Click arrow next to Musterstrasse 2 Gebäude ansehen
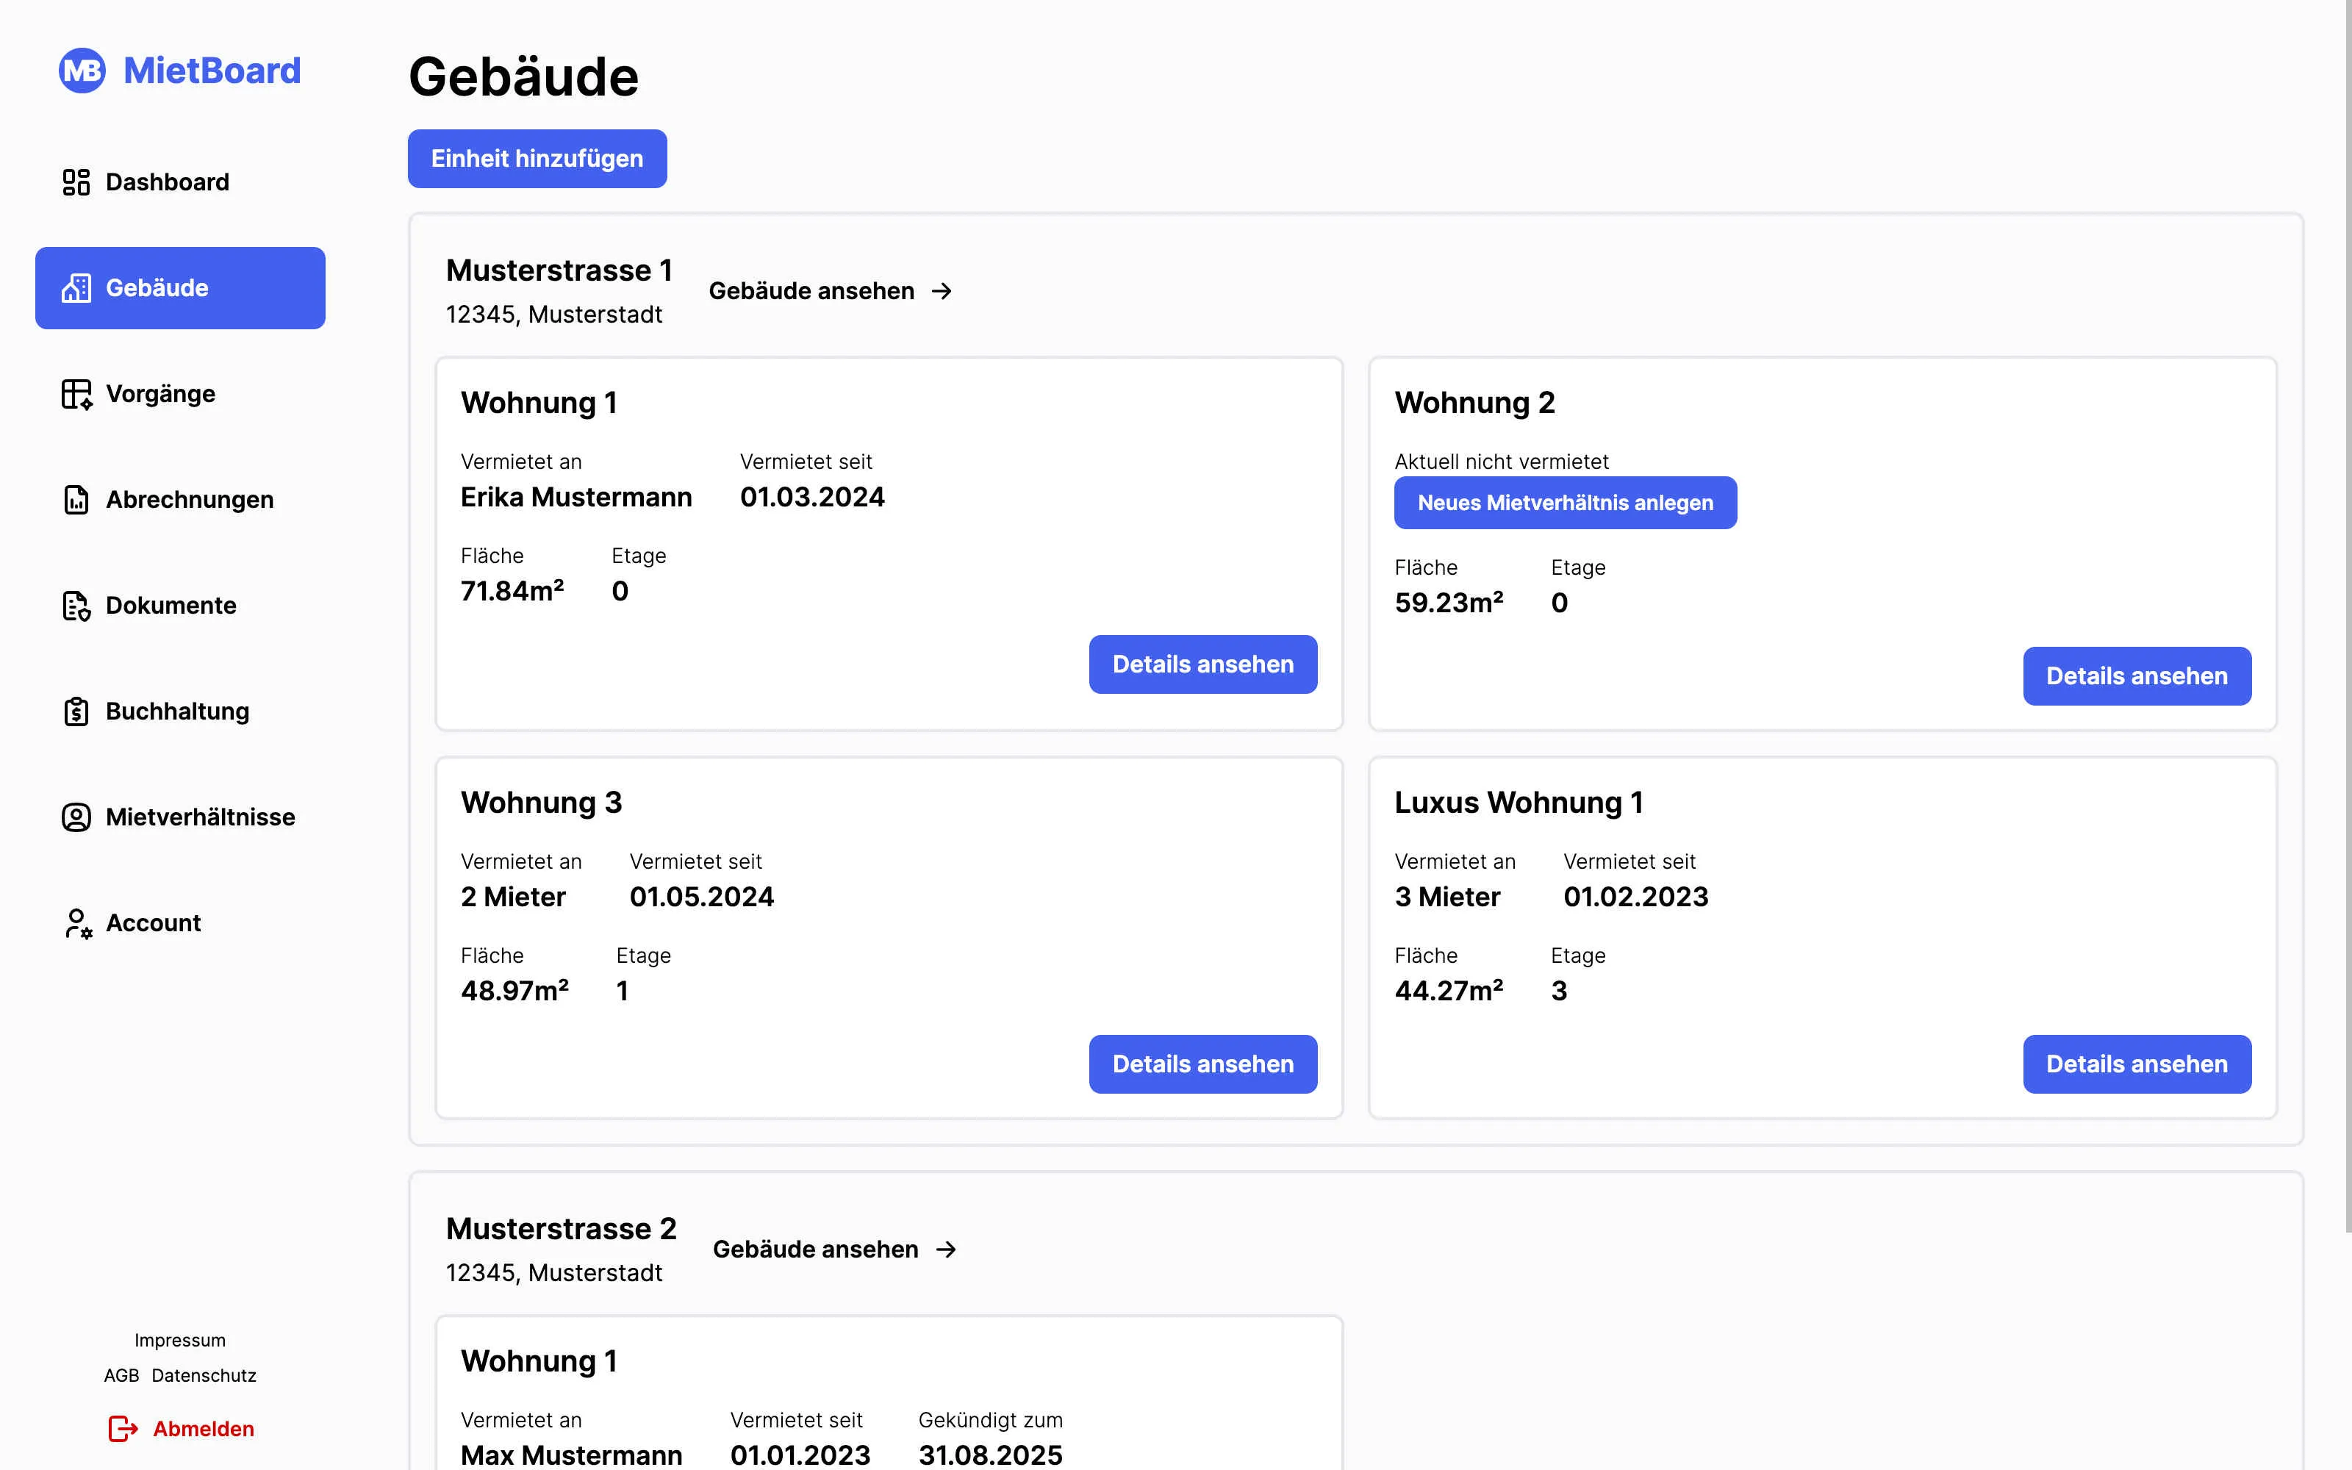 click(x=946, y=1249)
